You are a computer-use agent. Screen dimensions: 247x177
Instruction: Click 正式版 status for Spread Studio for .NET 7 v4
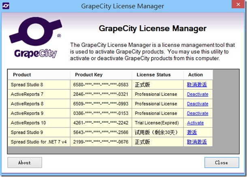[158, 142]
